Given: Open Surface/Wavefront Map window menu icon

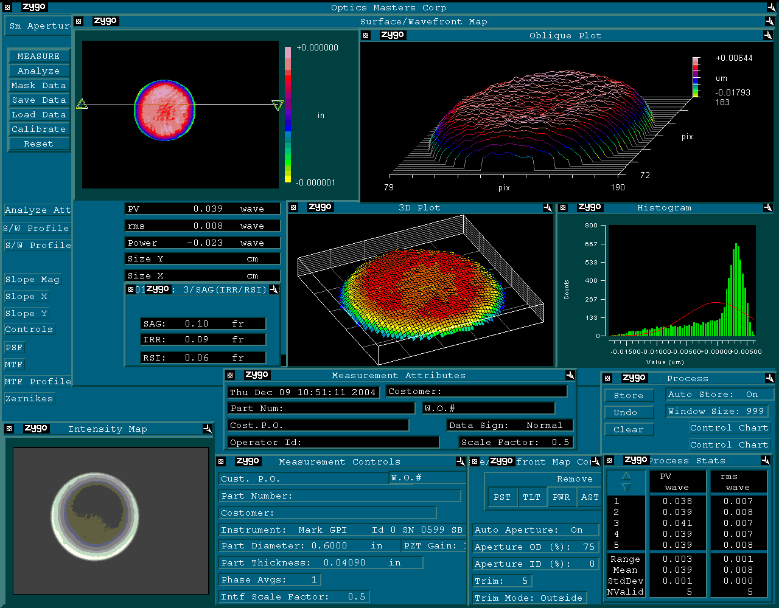Looking at the screenshot, I should click(x=79, y=21).
